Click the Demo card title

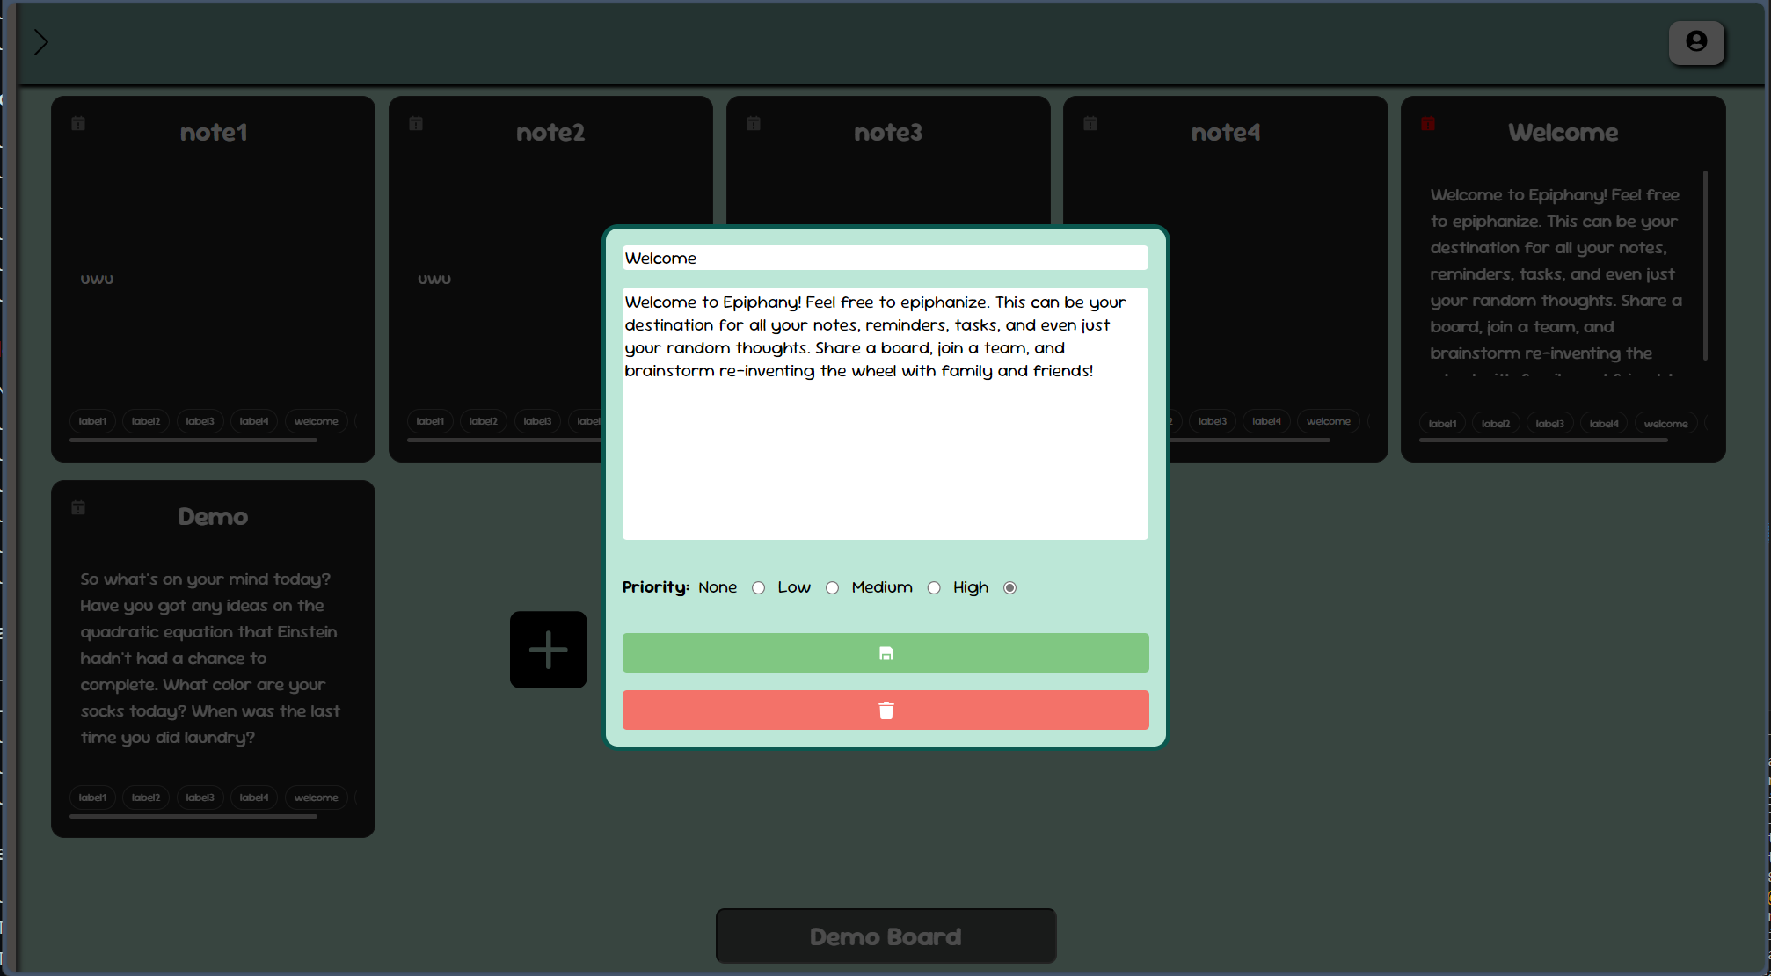pyautogui.click(x=213, y=517)
